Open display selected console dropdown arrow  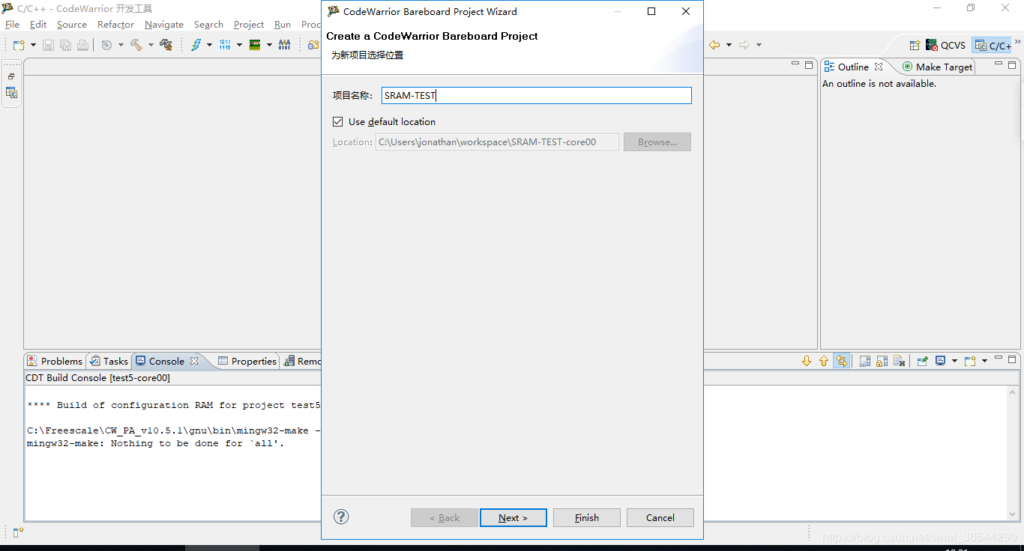(x=954, y=361)
